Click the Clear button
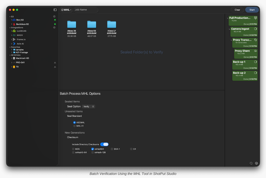Screen dimensions: 266x178 pos(237,10)
